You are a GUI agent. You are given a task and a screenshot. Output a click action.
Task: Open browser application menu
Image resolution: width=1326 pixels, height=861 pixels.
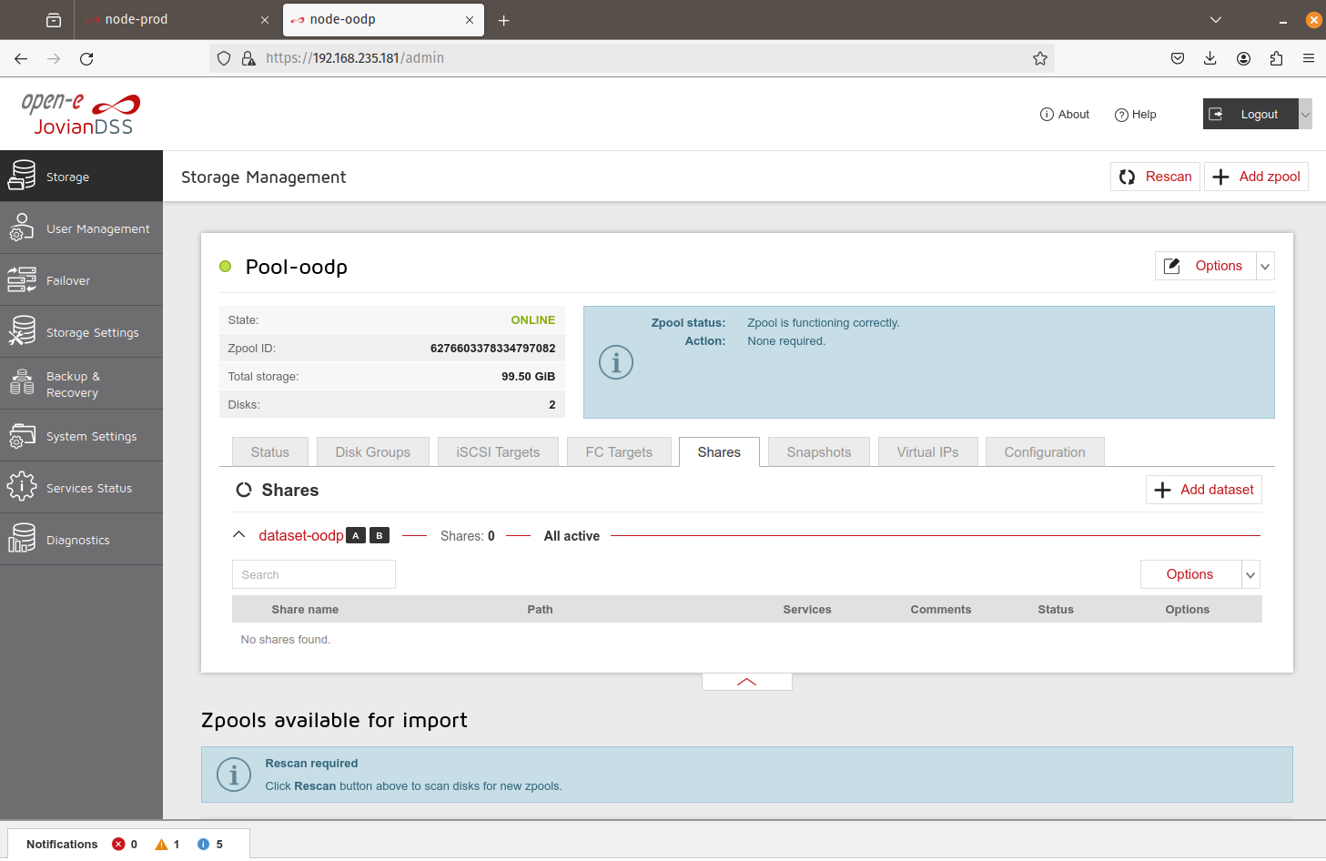click(1309, 58)
